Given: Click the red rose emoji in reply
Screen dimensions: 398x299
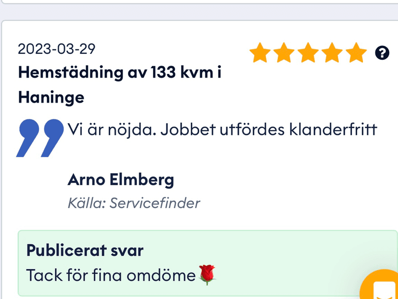Looking at the screenshot, I should click(207, 274).
